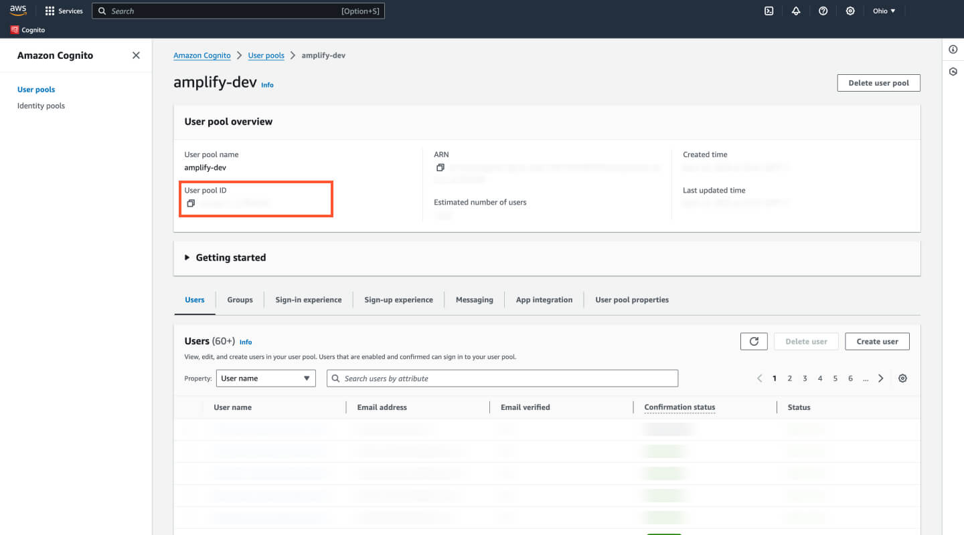Open the AWS home logo
964x535 pixels.
18,11
